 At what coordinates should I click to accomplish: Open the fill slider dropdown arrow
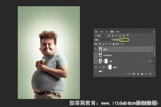coord(127,44)
